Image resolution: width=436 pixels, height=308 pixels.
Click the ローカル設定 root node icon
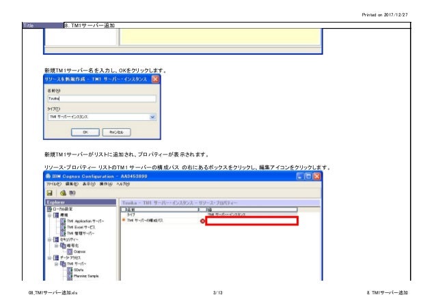tap(49, 209)
